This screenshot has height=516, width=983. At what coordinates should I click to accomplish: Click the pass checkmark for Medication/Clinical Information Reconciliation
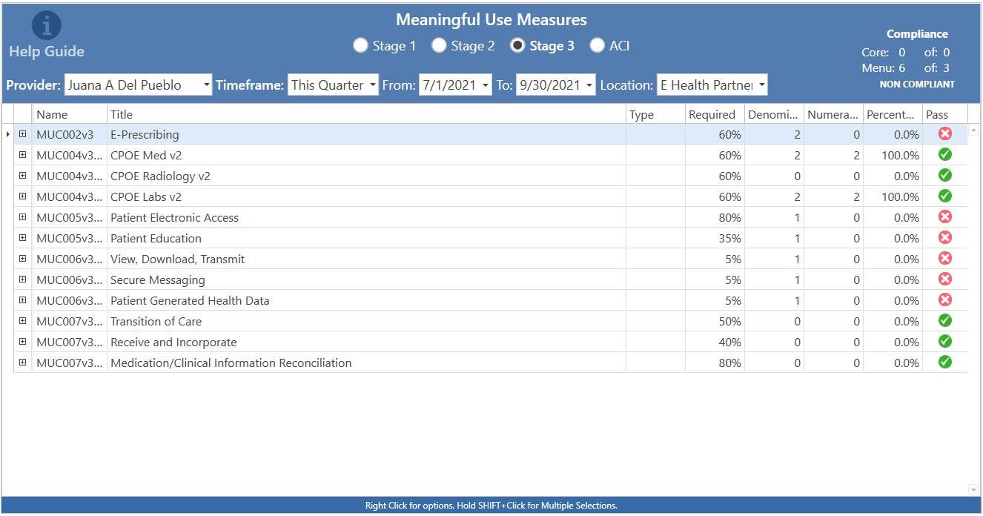click(x=945, y=363)
